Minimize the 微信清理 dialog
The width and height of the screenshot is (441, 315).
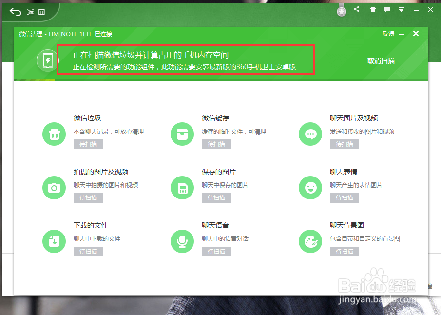coord(402,35)
